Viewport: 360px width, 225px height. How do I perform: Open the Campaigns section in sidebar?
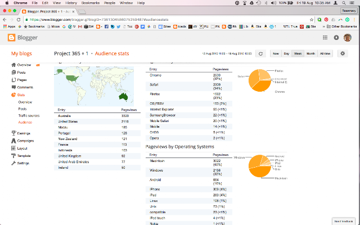pyautogui.click(x=22, y=141)
